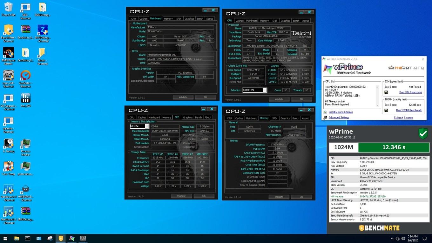
Task: Click the Part Number field F4-3800C14-8GTZN
Action: tap(165, 143)
